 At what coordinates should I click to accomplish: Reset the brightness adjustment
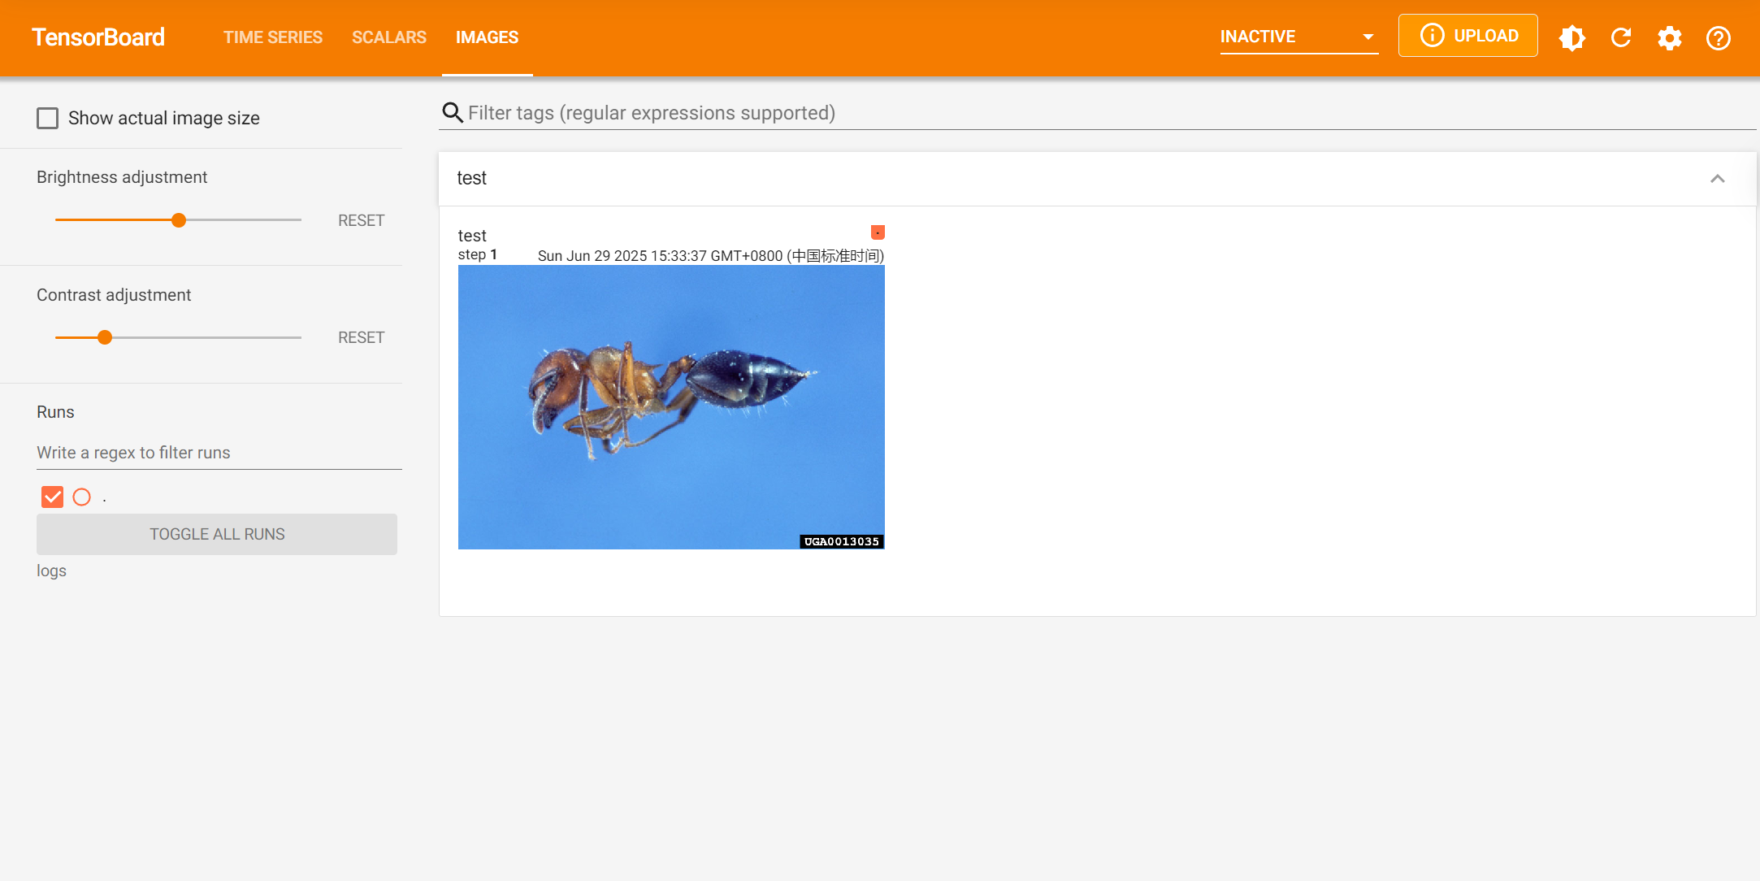click(361, 220)
